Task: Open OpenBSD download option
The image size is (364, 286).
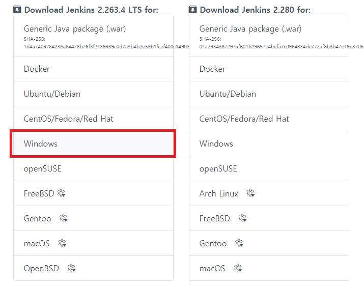Action: (93, 268)
